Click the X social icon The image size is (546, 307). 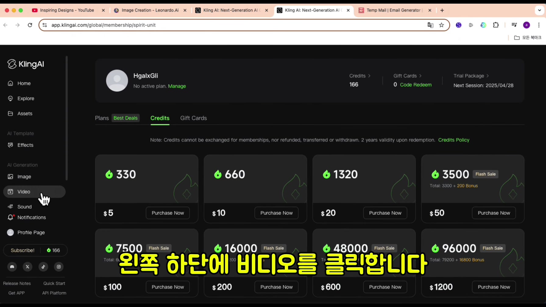coord(28,267)
